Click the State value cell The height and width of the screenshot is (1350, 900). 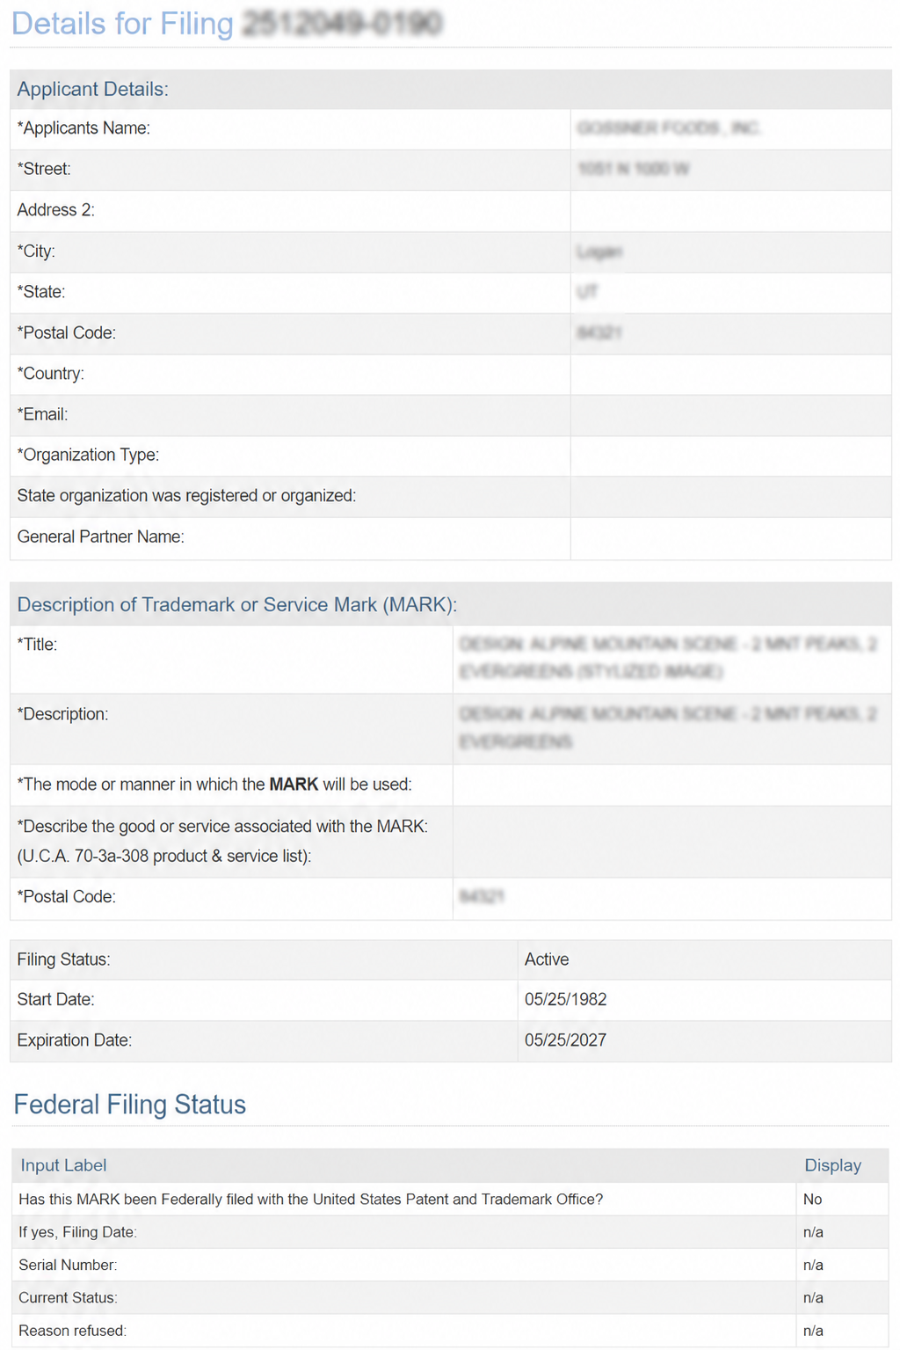(730, 292)
